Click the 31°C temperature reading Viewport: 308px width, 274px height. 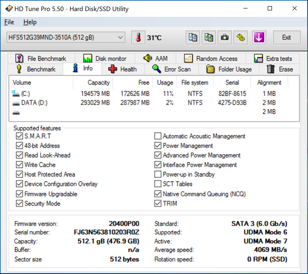154,38
